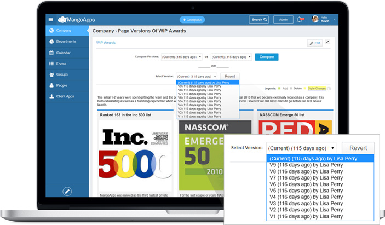The height and width of the screenshot is (225, 385).
Task: Click the 'NASSCOM Emerge 50 list' card heading
Action: 282,115
